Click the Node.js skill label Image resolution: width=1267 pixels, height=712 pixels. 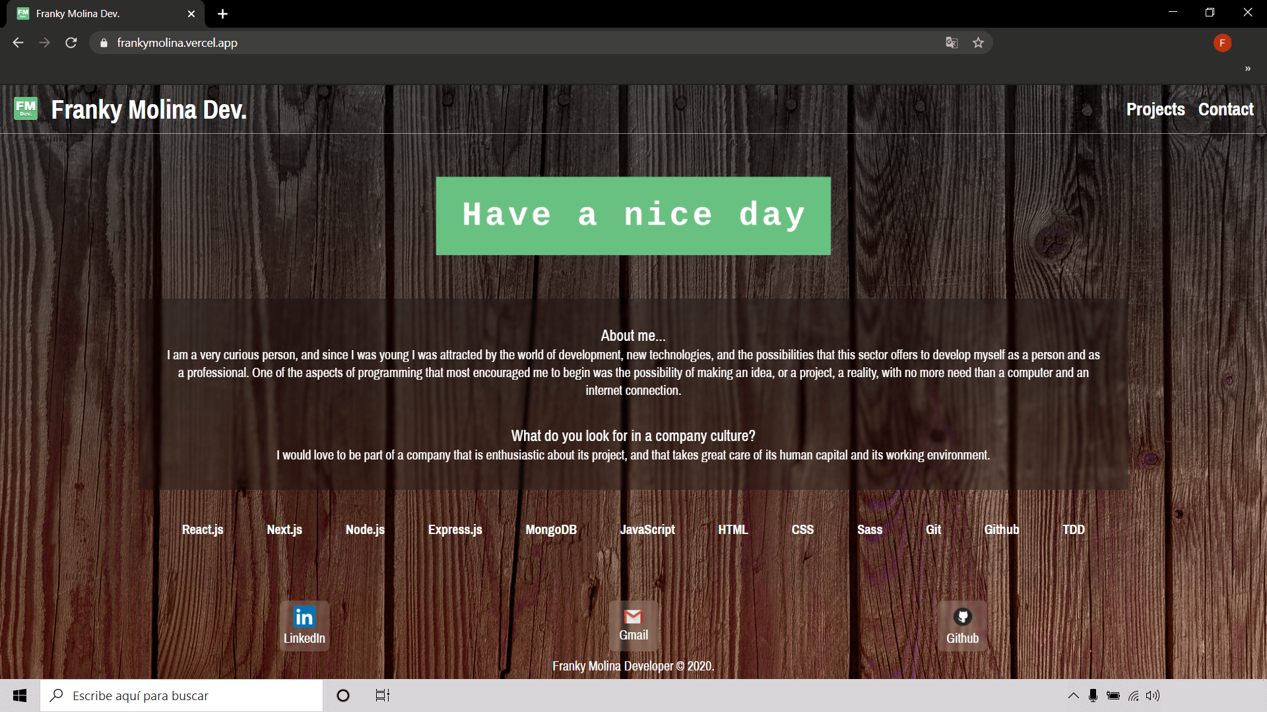[365, 529]
